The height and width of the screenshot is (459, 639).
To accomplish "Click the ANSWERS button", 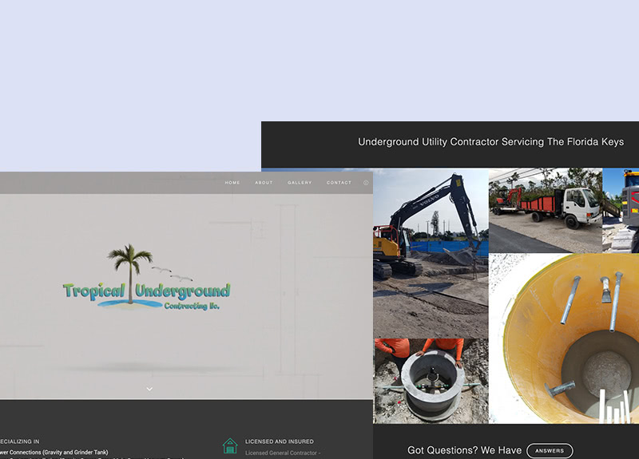I will click(x=550, y=451).
